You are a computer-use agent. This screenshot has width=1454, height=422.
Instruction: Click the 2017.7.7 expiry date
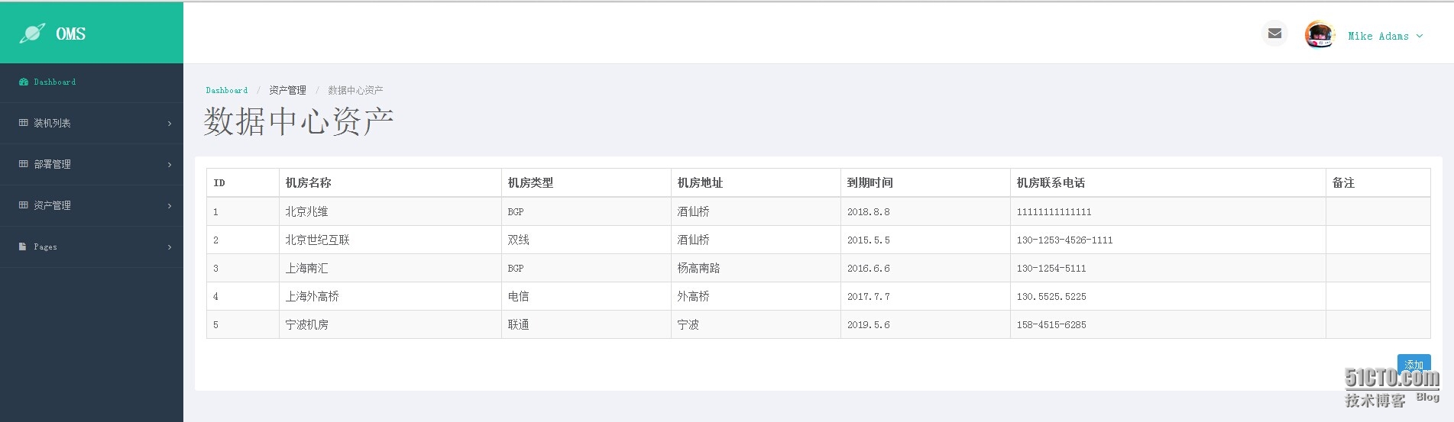point(868,296)
